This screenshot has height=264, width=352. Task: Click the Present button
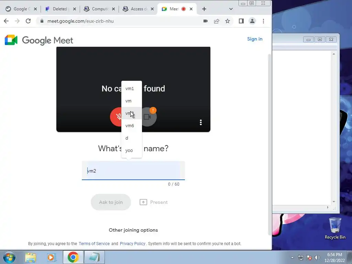tap(154, 202)
